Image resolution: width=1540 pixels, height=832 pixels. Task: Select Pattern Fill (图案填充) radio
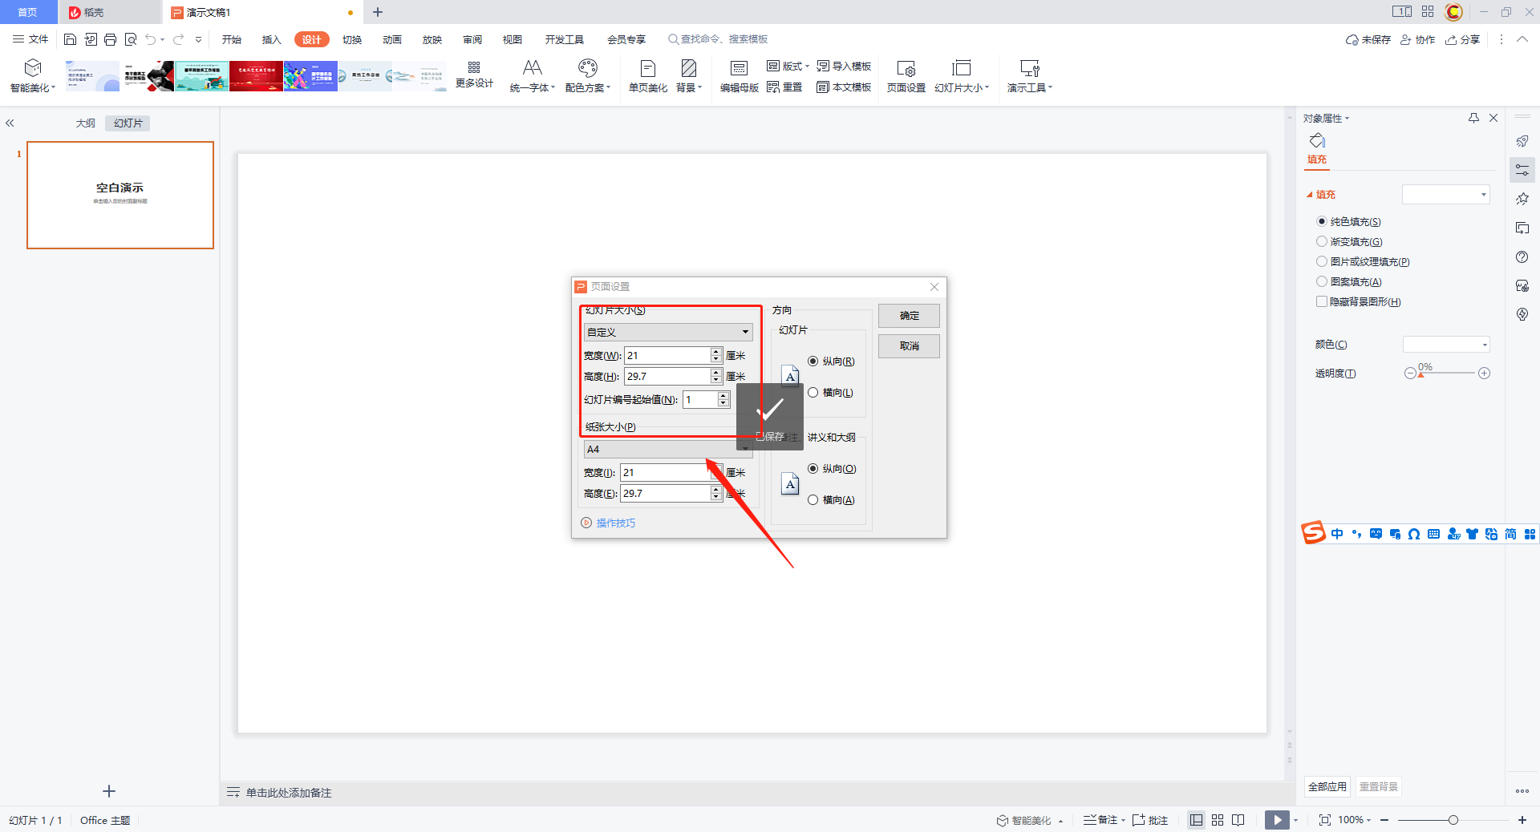(x=1322, y=281)
